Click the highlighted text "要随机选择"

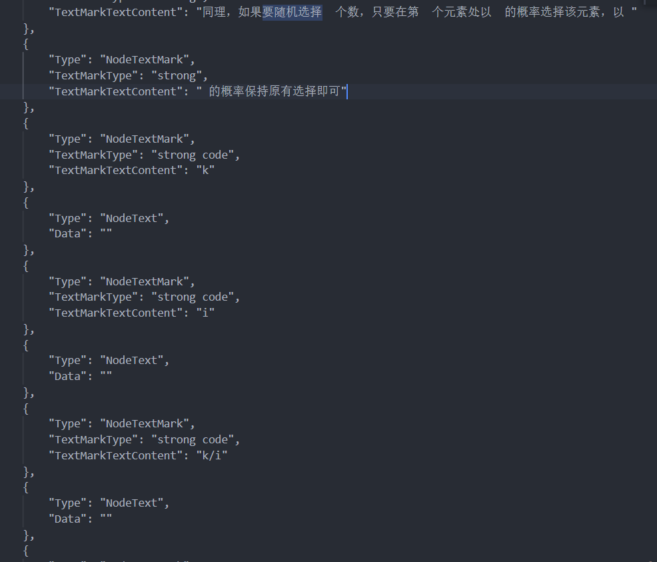[x=292, y=12]
